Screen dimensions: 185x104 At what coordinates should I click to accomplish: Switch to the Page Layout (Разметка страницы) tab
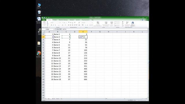coord(63,20)
